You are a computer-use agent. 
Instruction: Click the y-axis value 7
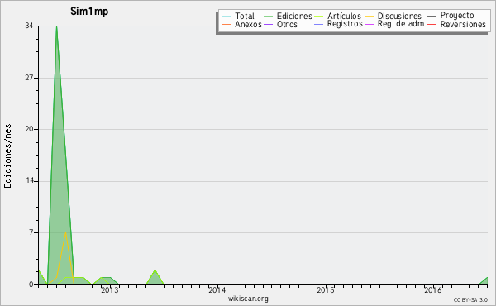pos(31,232)
